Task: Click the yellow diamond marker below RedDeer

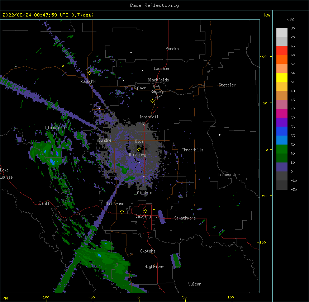Action: tap(152, 101)
